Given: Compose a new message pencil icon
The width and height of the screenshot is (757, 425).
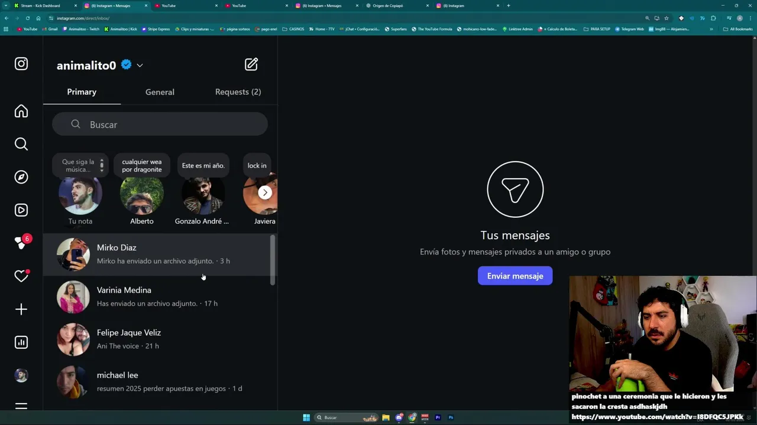Looking at the screenshot, I should tap(251, 64).
